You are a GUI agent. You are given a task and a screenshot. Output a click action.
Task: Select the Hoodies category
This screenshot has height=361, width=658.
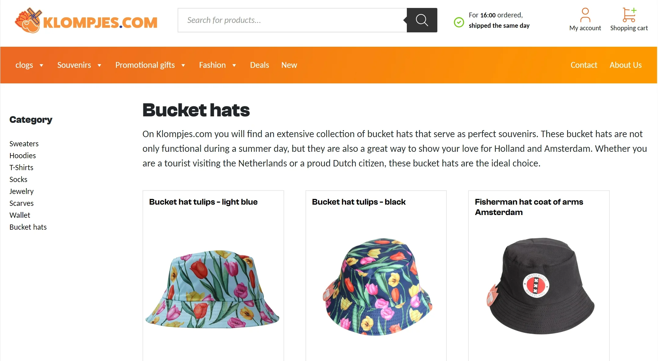click(23, 156)
